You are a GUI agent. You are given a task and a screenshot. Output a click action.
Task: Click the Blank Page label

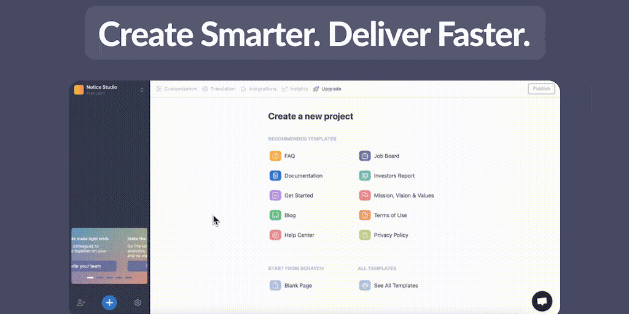pos(299,286)
